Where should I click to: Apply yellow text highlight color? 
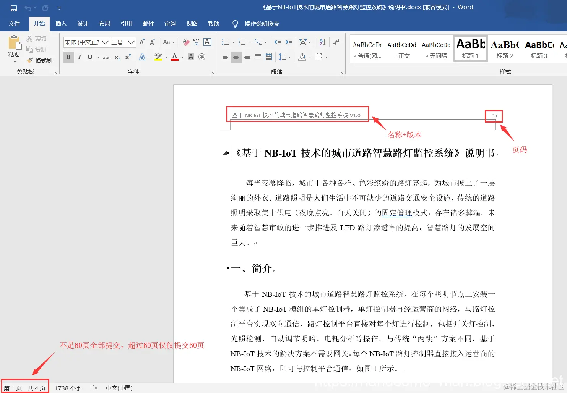pyautogui.click(x=158, y=57)
